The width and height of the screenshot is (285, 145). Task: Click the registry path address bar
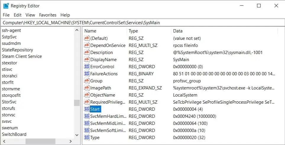click(x=142, y=23)
